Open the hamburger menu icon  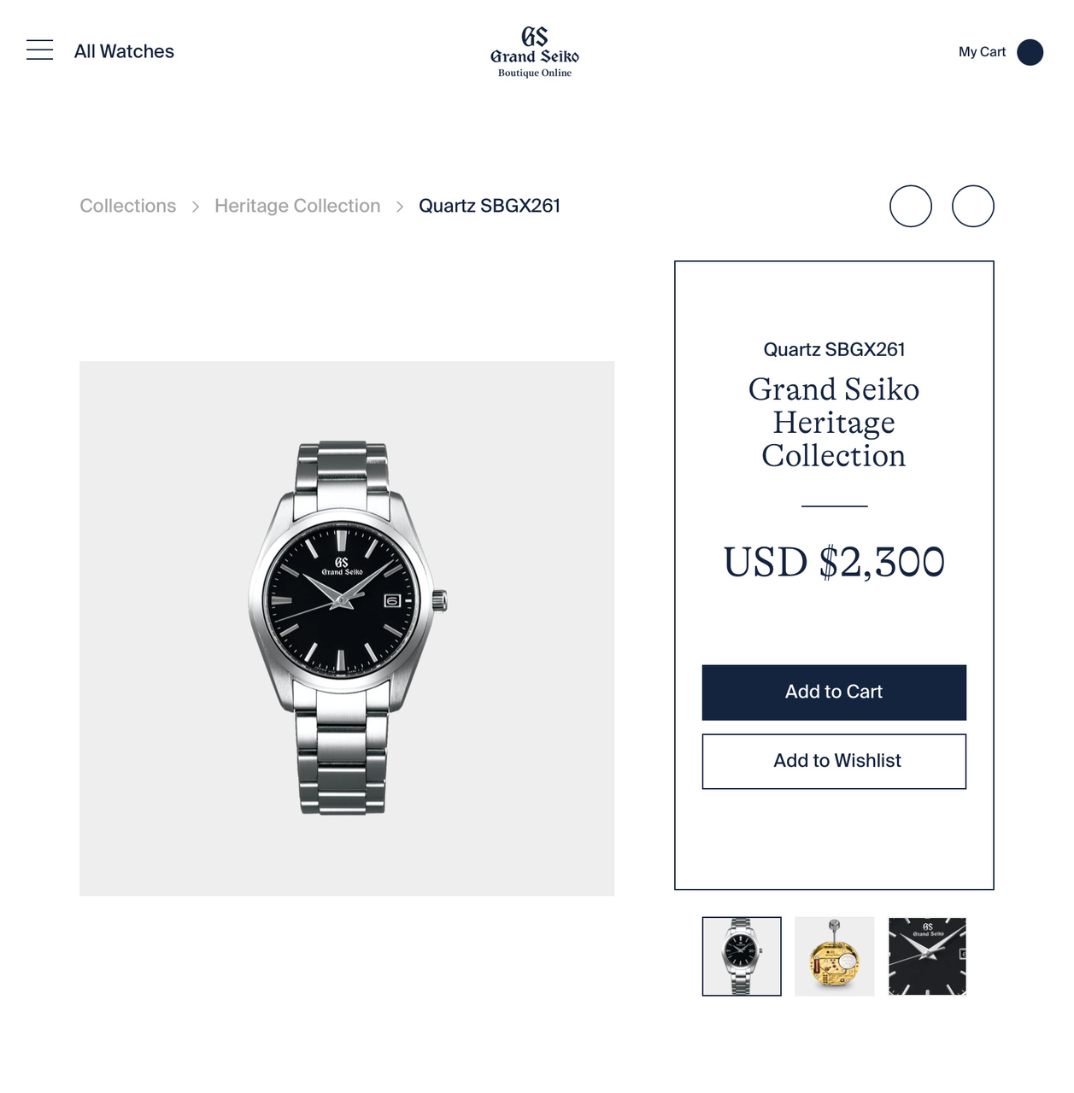click(x=39, y=50)
